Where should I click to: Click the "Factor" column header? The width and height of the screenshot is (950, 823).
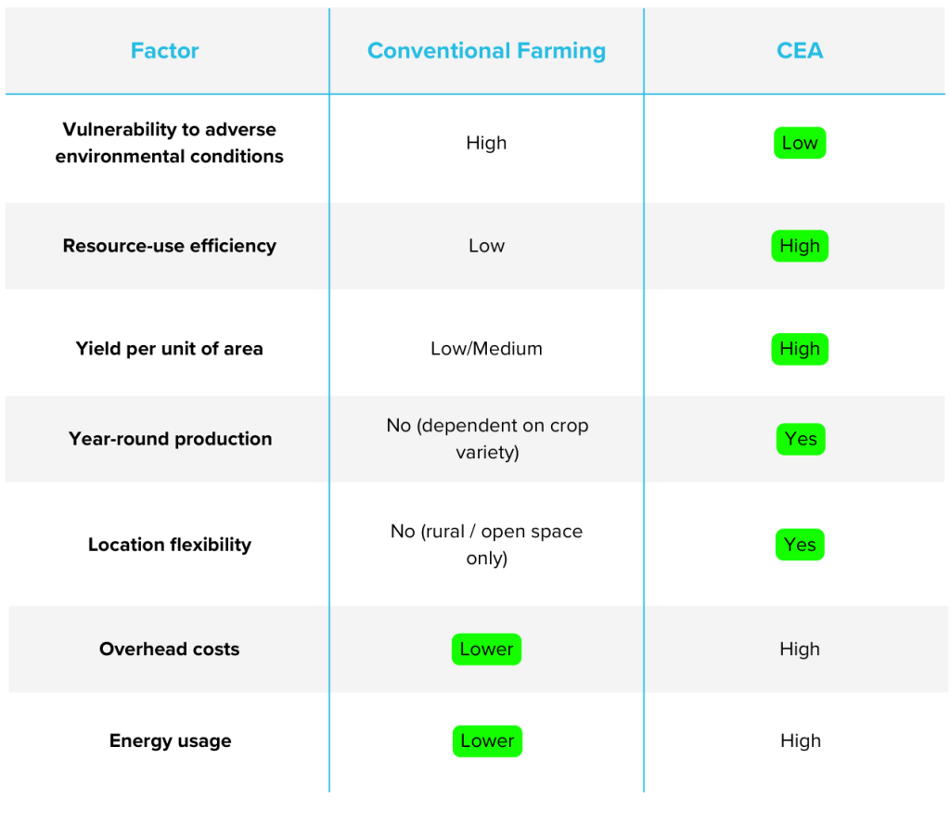coord(165,51)
